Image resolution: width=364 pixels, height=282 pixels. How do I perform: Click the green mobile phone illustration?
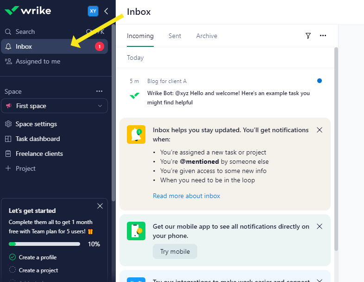[136, 231]
